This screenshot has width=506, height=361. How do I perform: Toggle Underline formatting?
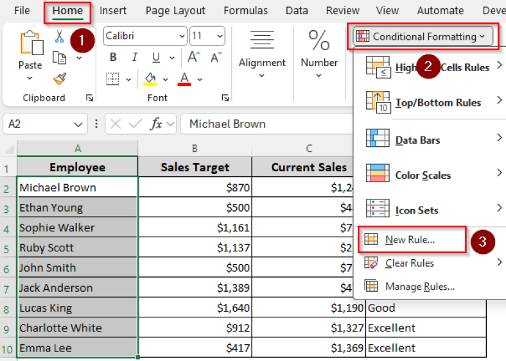tap(152, 57)
